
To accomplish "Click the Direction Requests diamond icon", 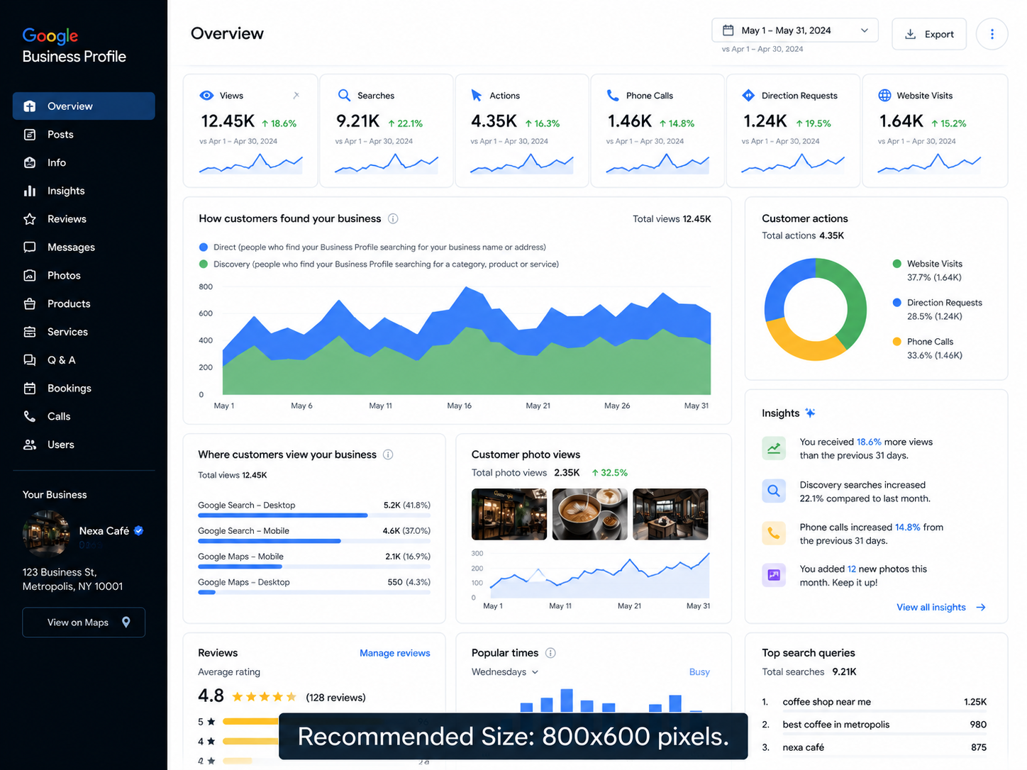I will coord(748,95).
